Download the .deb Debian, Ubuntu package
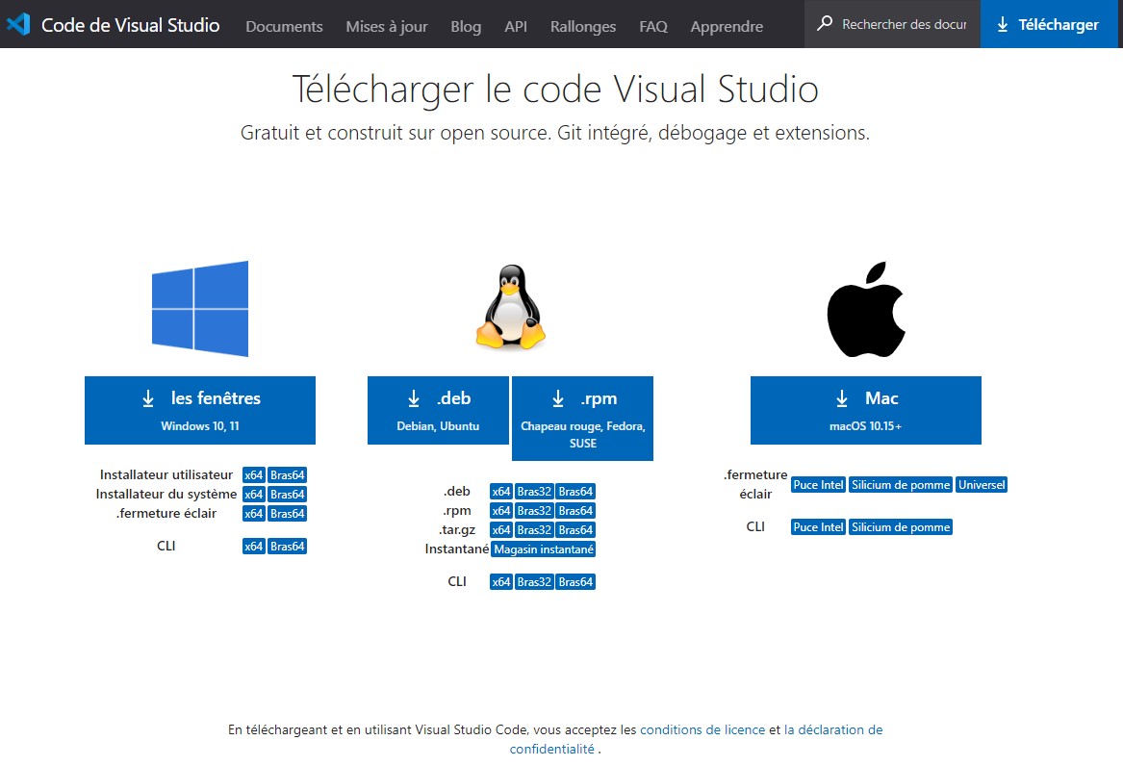The image size is (1123, 766). (x=438, y=410)
